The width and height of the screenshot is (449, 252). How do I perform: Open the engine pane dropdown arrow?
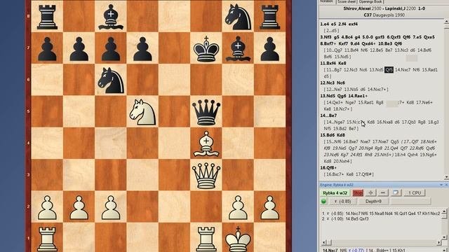click(x=441, y=185)
